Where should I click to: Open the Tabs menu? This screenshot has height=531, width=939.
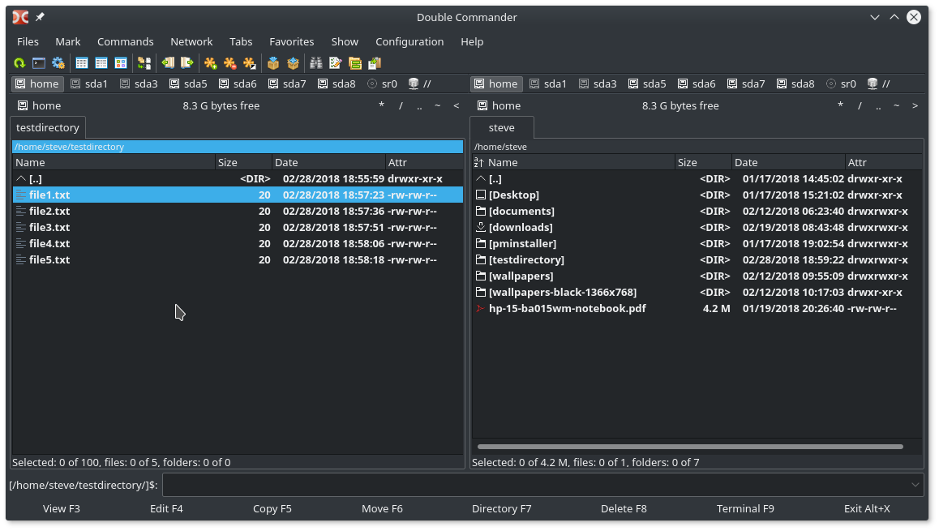pos(241,41)
